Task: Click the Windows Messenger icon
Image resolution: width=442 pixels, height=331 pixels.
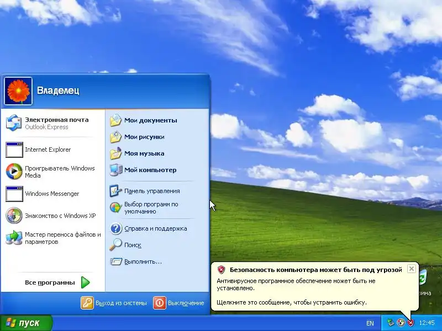Action: 14,194
